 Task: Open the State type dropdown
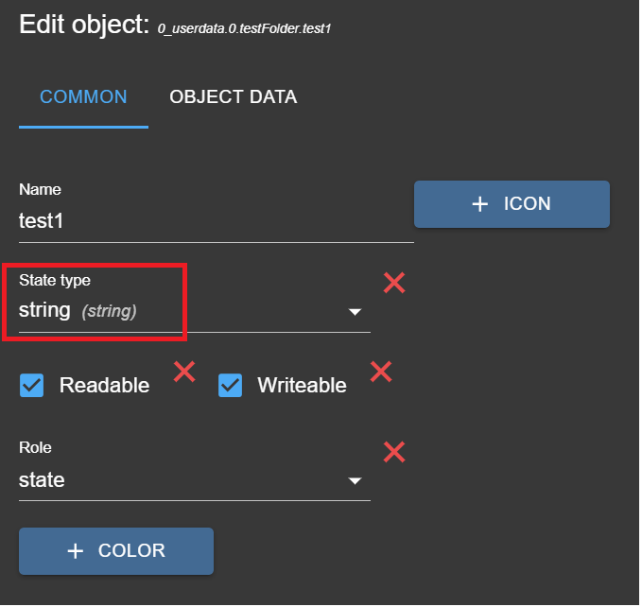(x=180, y=310)
